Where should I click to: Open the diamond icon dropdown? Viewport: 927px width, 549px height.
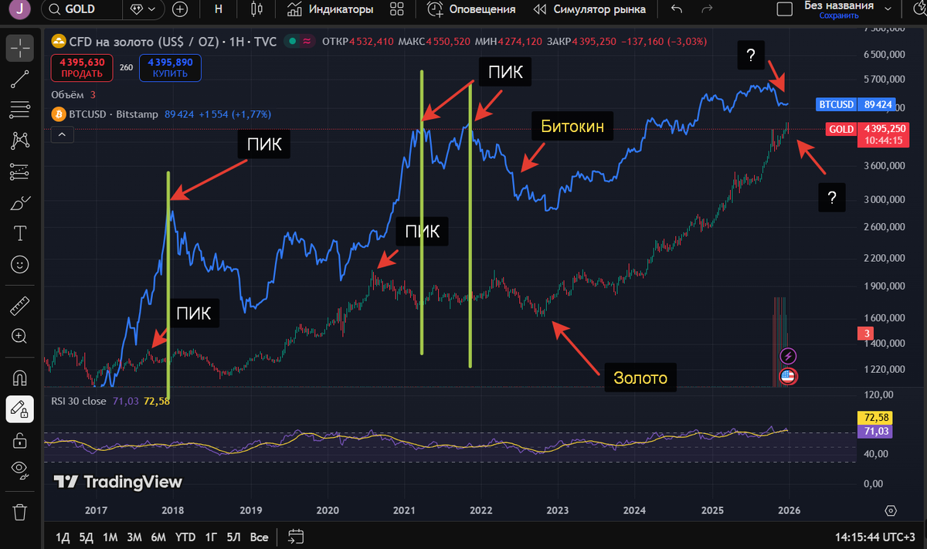click(143, 9)
